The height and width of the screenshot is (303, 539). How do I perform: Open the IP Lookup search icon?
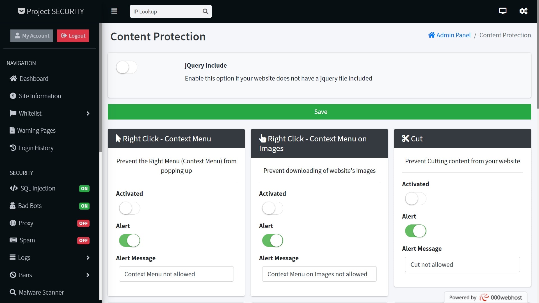point(205,11)
